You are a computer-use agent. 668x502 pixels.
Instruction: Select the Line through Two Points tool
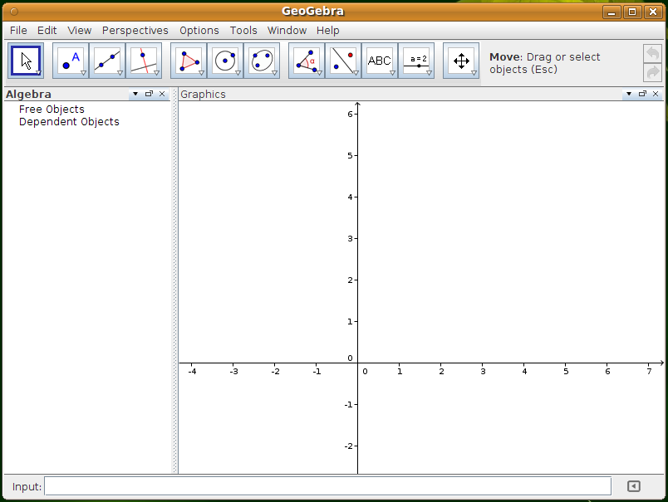click(x=107, y=61)
